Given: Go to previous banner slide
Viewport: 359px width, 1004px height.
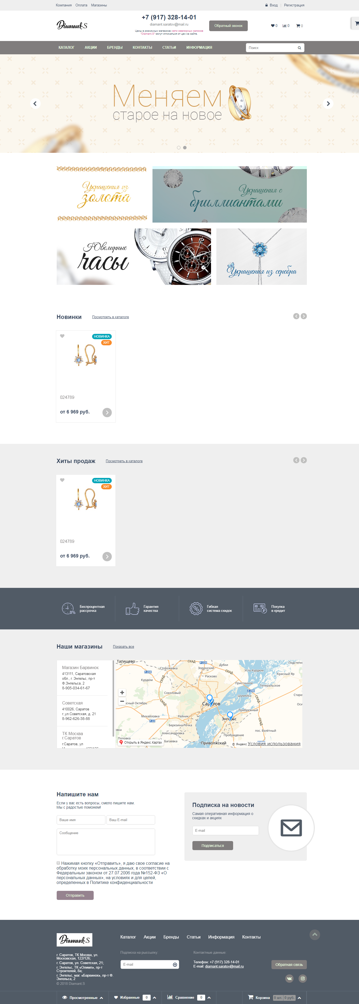Looking at the screenshot, I should coord(35,104).
